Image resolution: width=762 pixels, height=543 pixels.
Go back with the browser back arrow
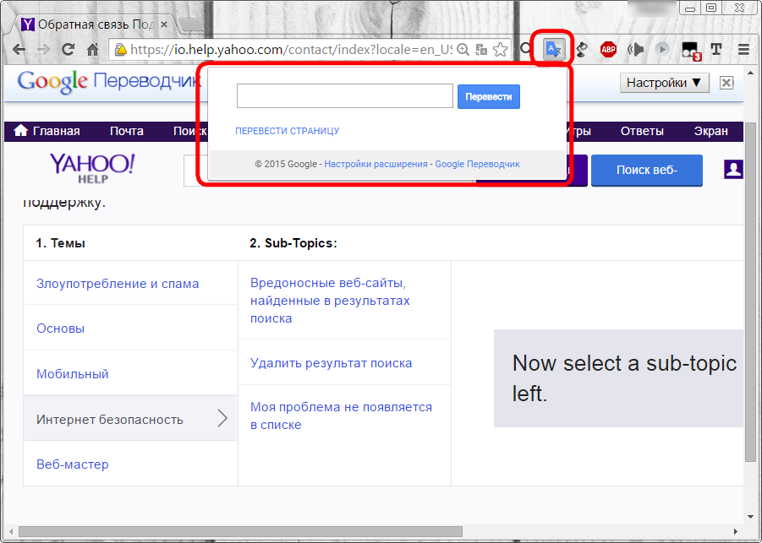19,49
